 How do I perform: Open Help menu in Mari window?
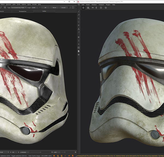click(39, 4)
